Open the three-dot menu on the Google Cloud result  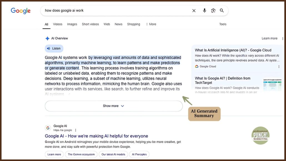pyautogui.click(x=279, y=66)
